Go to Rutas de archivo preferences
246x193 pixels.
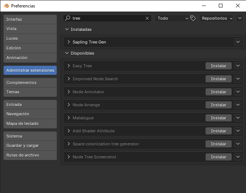[x=30, y=155]
